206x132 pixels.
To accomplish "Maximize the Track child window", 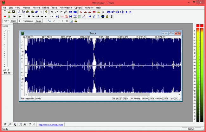I will (171, 33).
